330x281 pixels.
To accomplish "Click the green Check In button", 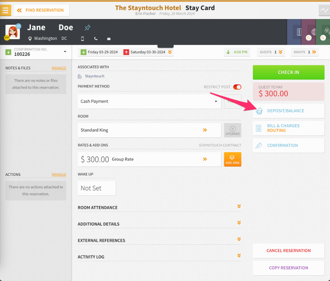I will point(288,72).
